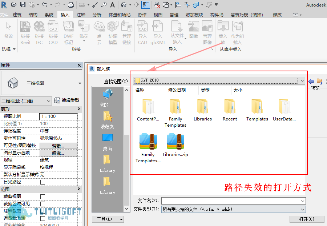This screenshot has width=327, height=226.
Task: Select the Libraries.zip archive file
Action: 175,145
